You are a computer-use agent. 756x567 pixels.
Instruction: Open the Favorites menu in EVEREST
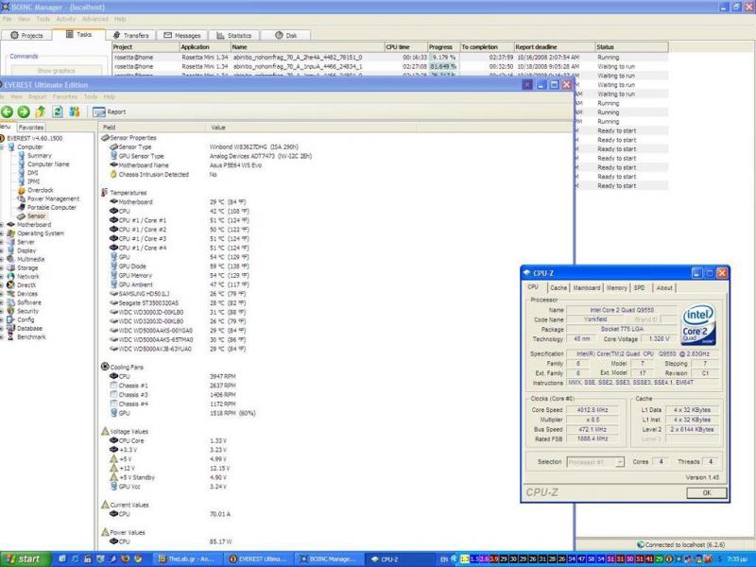pos(65,97)
